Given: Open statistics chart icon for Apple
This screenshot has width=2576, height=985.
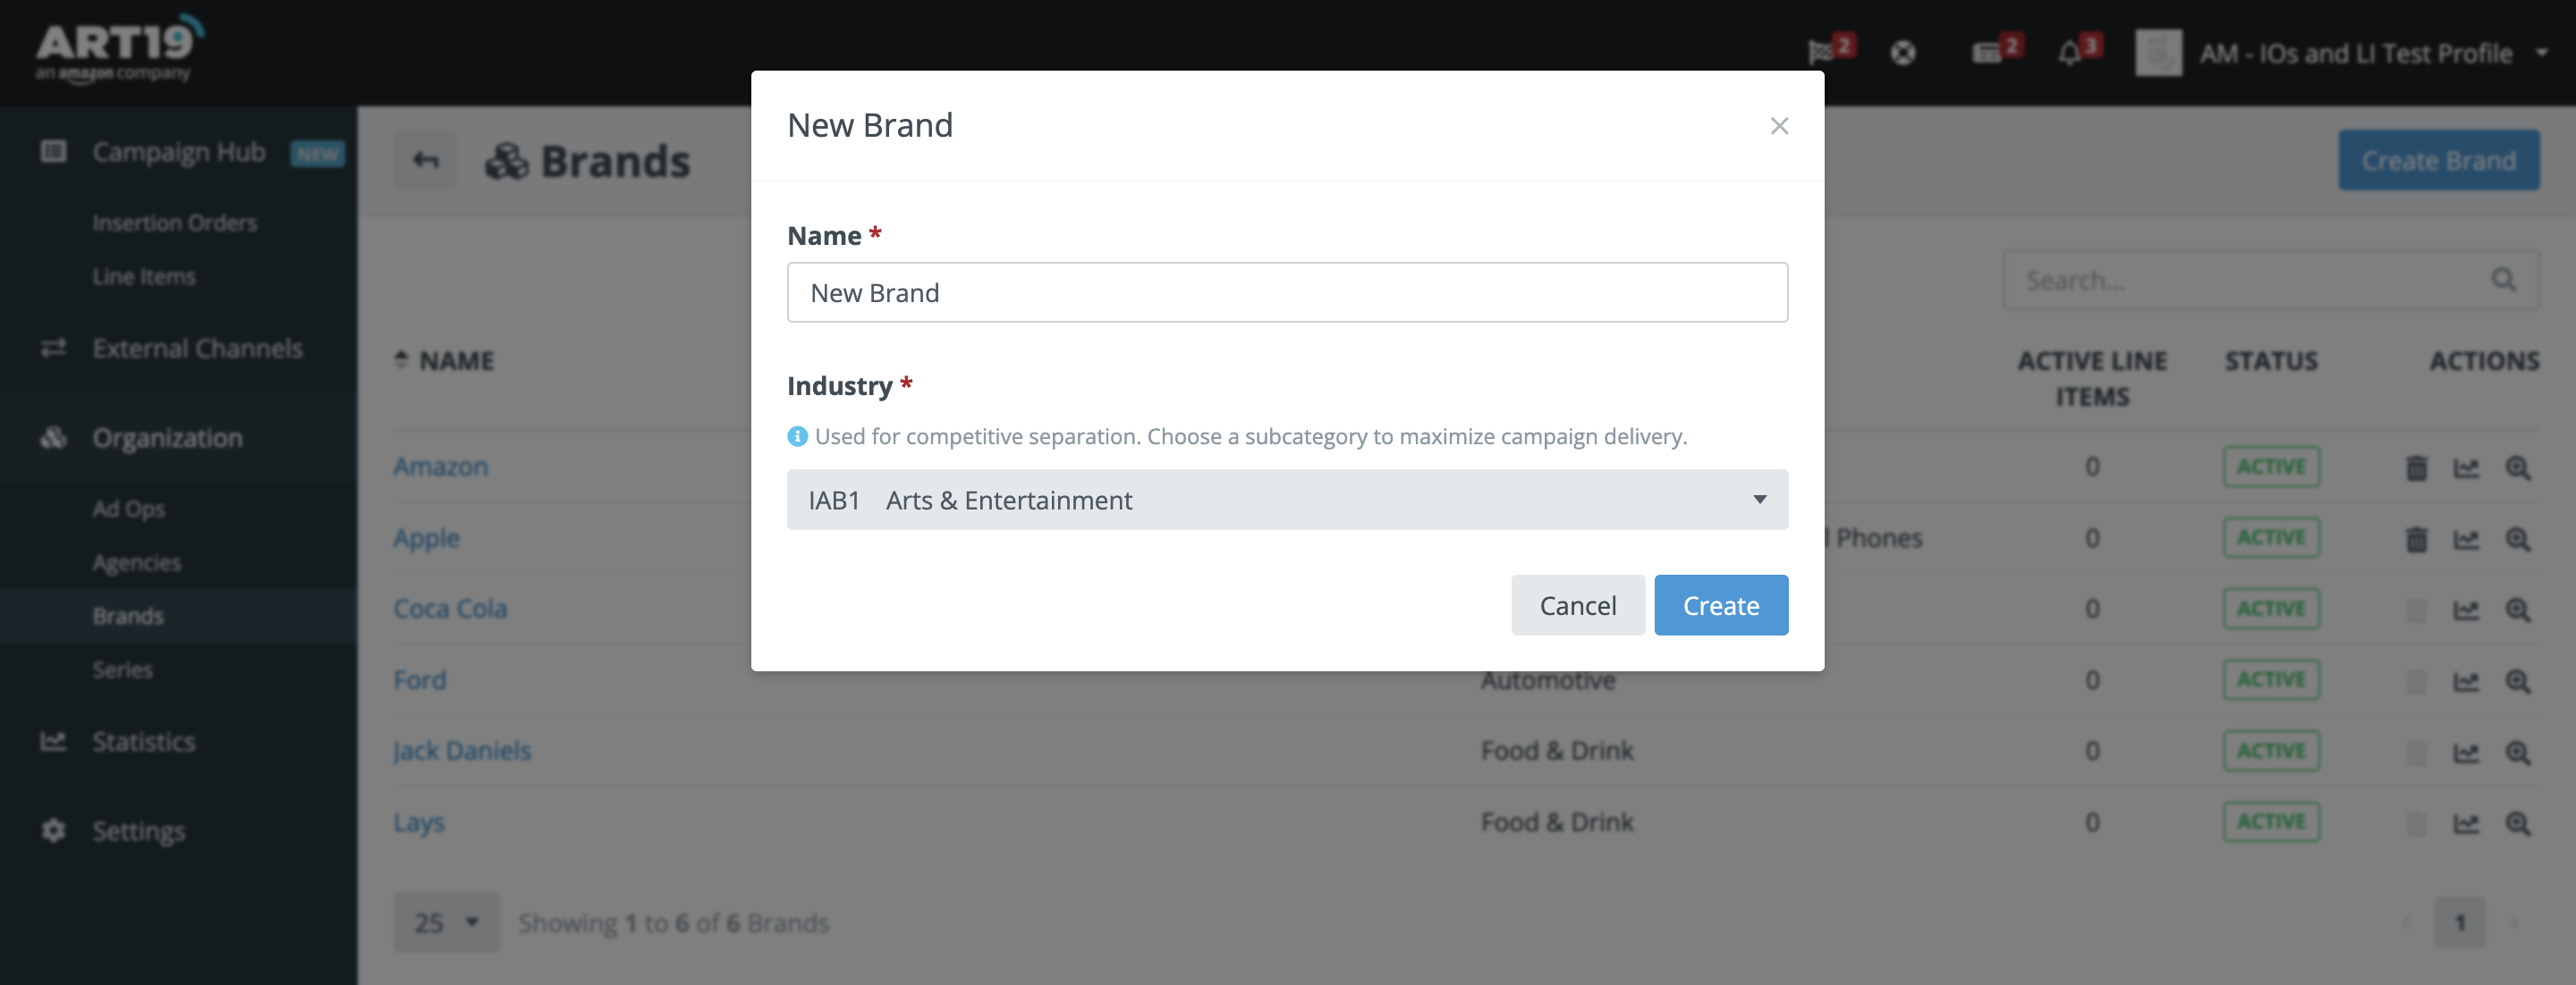Looking at the screenshot, I should click(2466, 540).
